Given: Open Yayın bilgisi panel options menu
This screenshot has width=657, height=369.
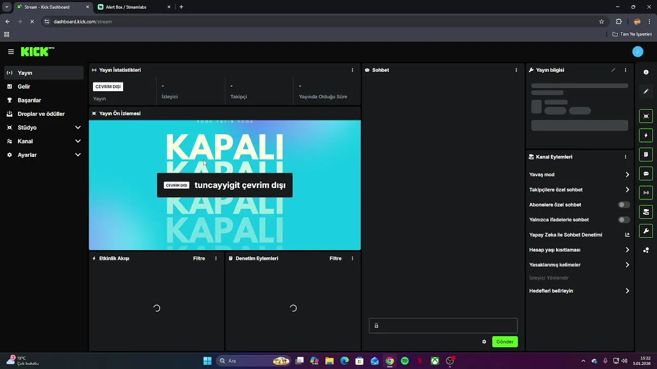Looking at the screenshot, I should [625, 70].
